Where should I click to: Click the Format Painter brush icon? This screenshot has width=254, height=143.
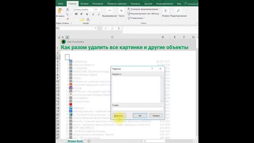[67, 19]
